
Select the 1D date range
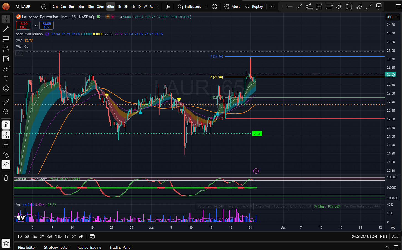(x=20, y=236)
